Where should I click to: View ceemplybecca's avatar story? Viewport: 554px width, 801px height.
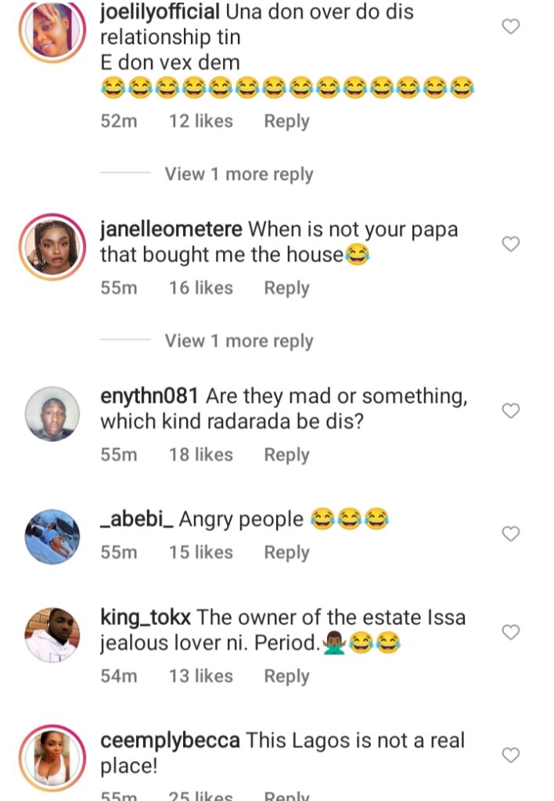(x=52, y=757)
